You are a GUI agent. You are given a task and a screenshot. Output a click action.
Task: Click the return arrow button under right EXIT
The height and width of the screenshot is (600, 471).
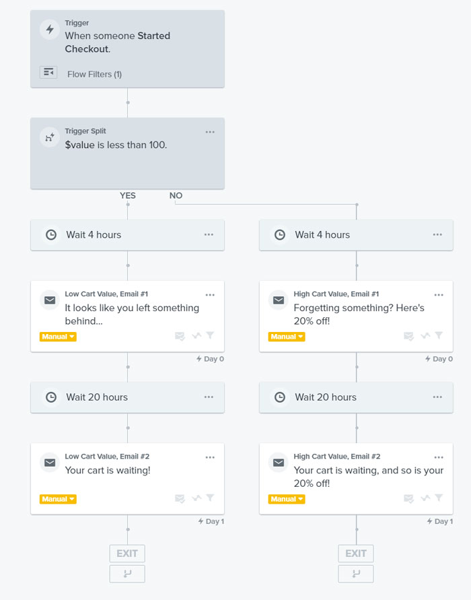356,574
